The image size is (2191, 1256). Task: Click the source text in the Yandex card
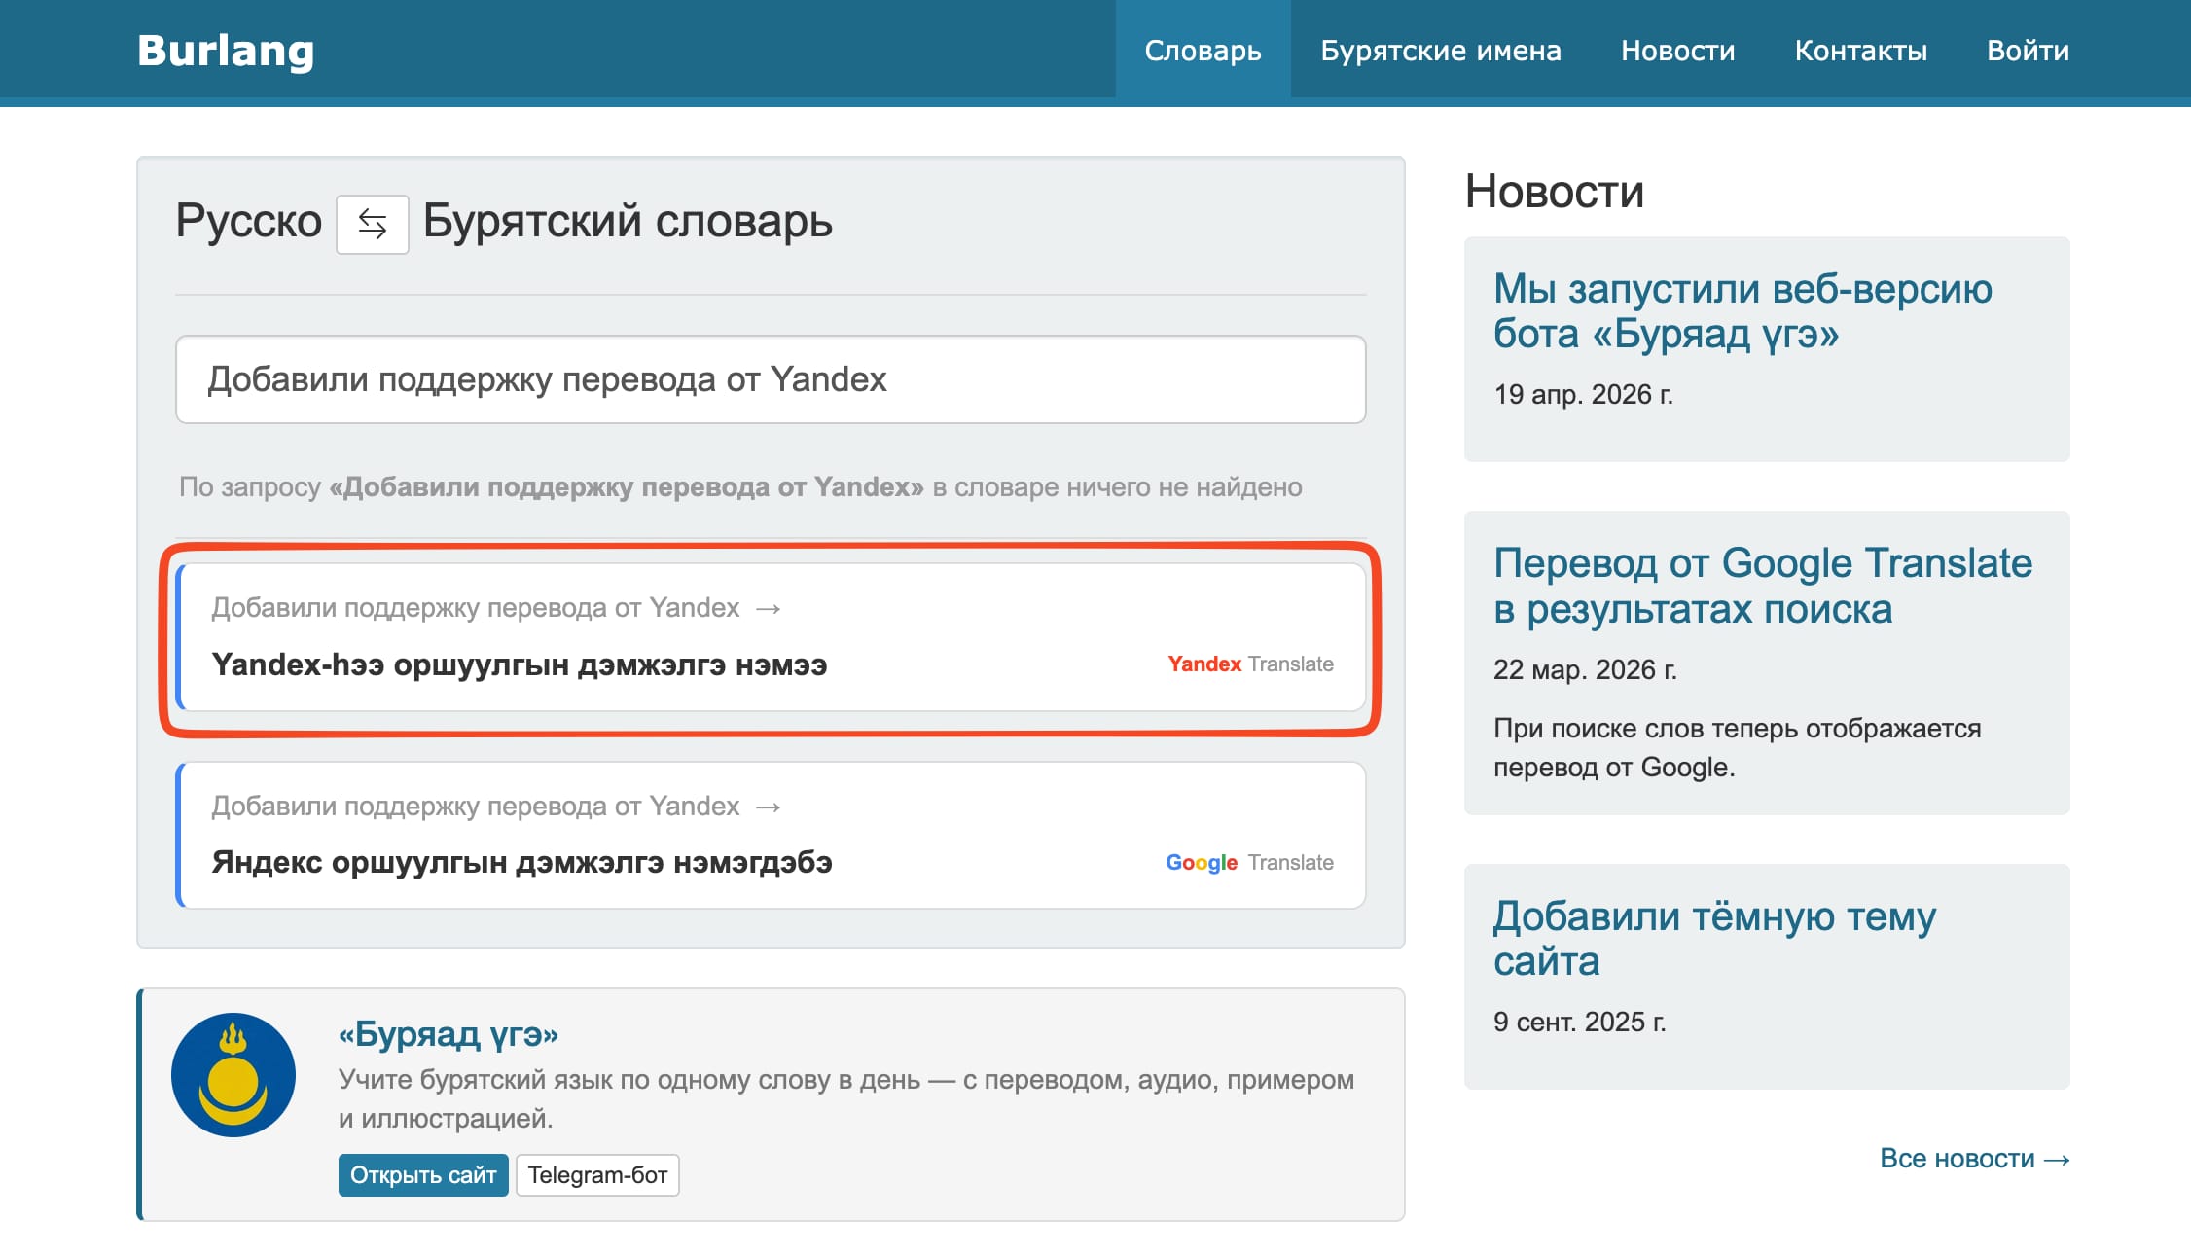tap(476, 607)
